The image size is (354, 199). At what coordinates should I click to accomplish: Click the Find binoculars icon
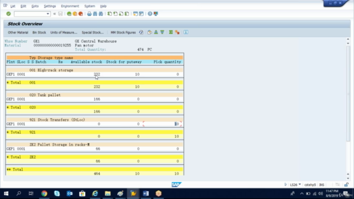click(95, 14)
